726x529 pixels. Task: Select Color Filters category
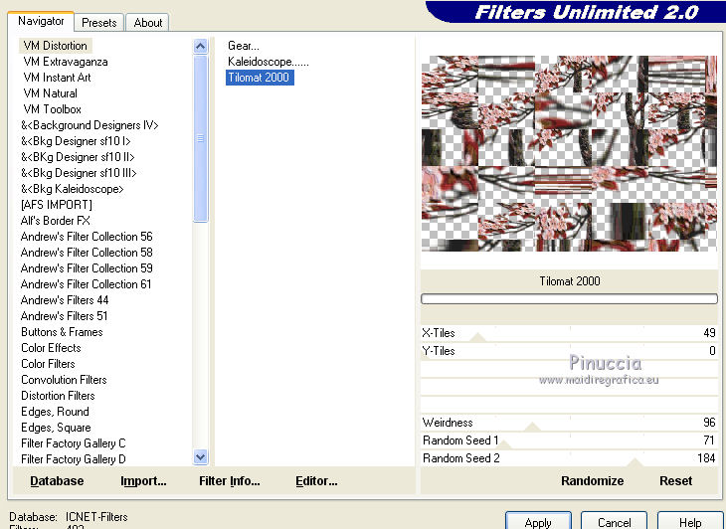[x=48, y=364]
